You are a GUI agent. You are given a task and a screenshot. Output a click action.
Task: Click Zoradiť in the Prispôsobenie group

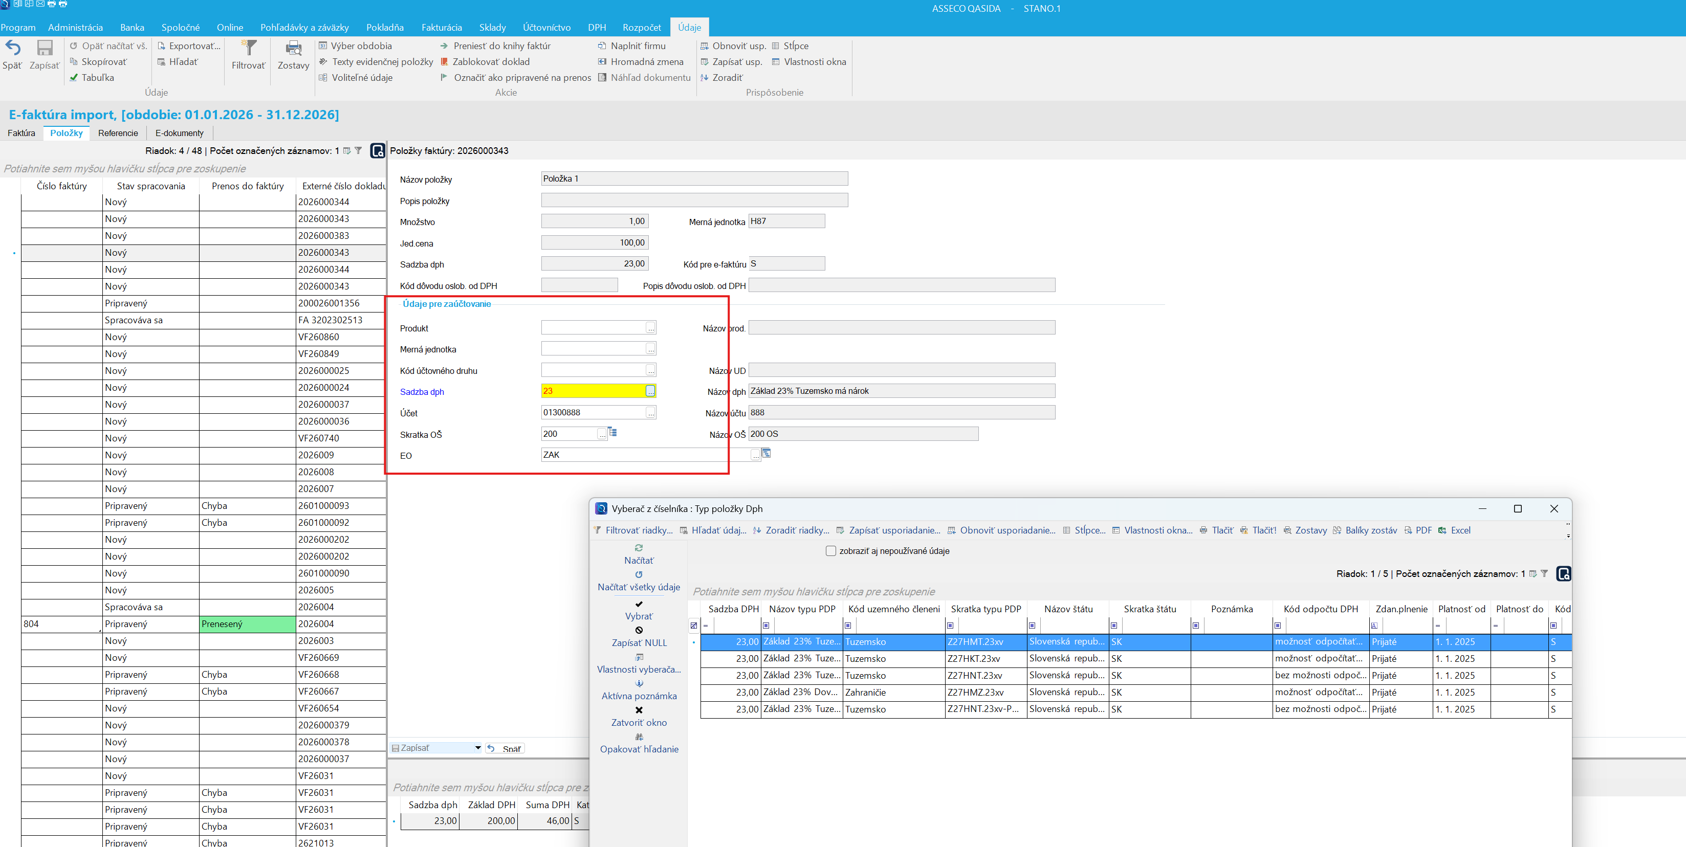tap(722, 77)
